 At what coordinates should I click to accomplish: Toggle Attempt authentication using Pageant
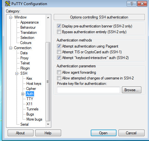pos(59,46)
